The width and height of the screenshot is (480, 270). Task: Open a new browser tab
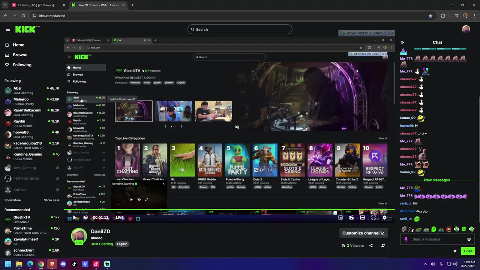[x=132, y=5]
